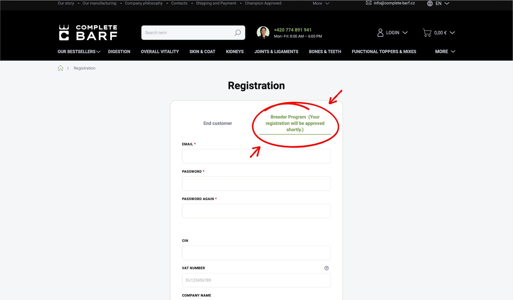The image size is (513, 300).
Task: Open the Digestion category
Action: pyautogui.click(x=119, y=51)
